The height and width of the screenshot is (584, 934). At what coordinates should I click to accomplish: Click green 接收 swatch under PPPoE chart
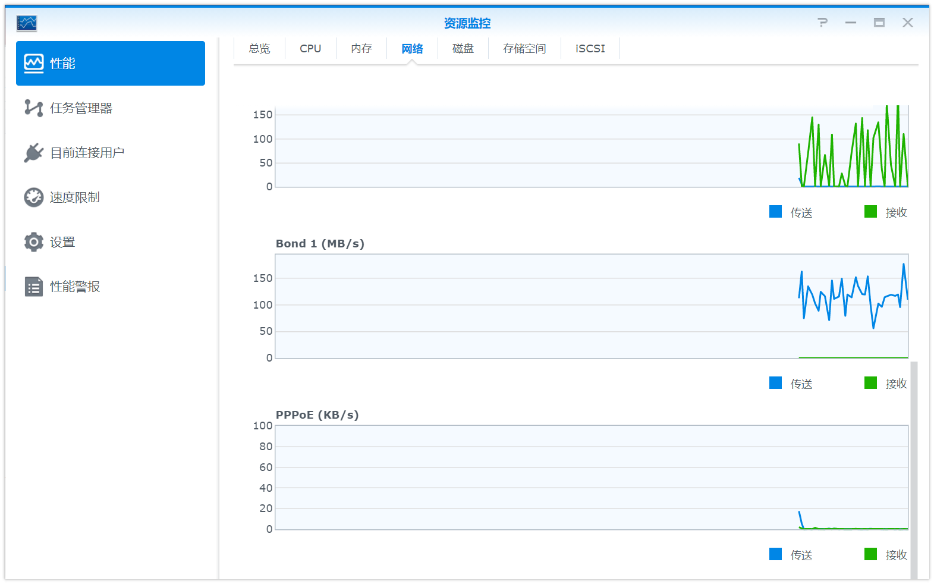(x=870, y=554)
